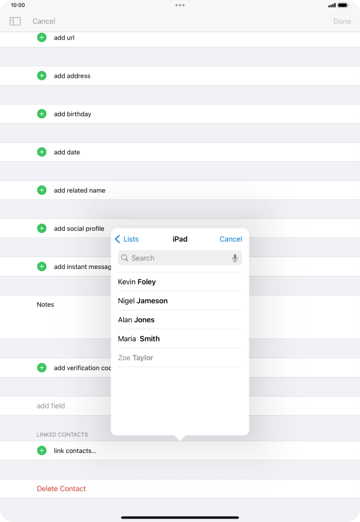Tap the green plus beside add related name

(41, 190)
